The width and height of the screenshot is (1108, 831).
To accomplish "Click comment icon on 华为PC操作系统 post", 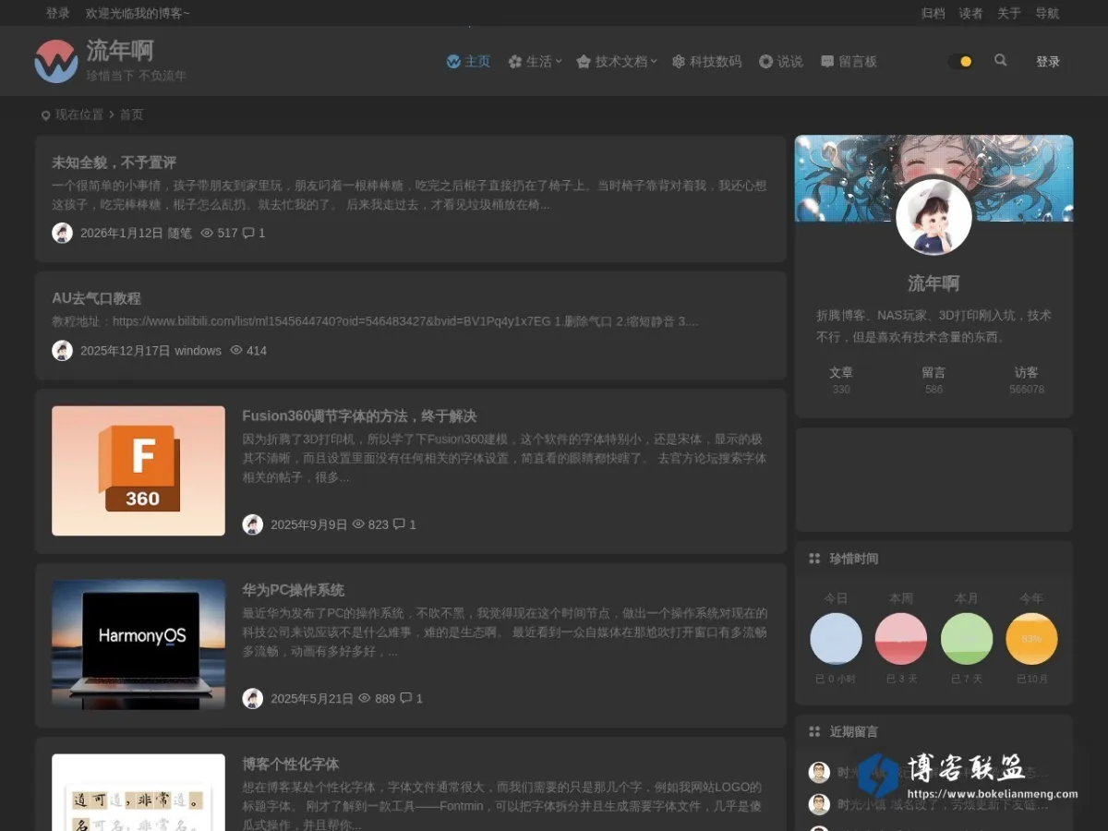I will [405, 699].
